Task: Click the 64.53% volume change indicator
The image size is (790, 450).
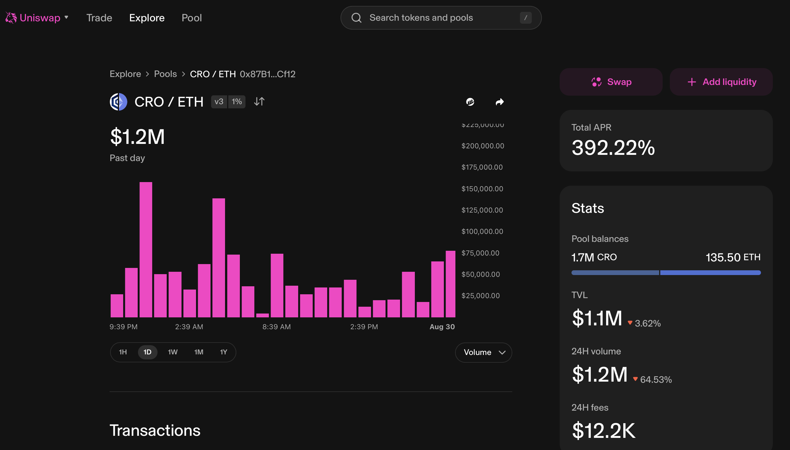Action: pyautogui.click(x=652, y=380)
